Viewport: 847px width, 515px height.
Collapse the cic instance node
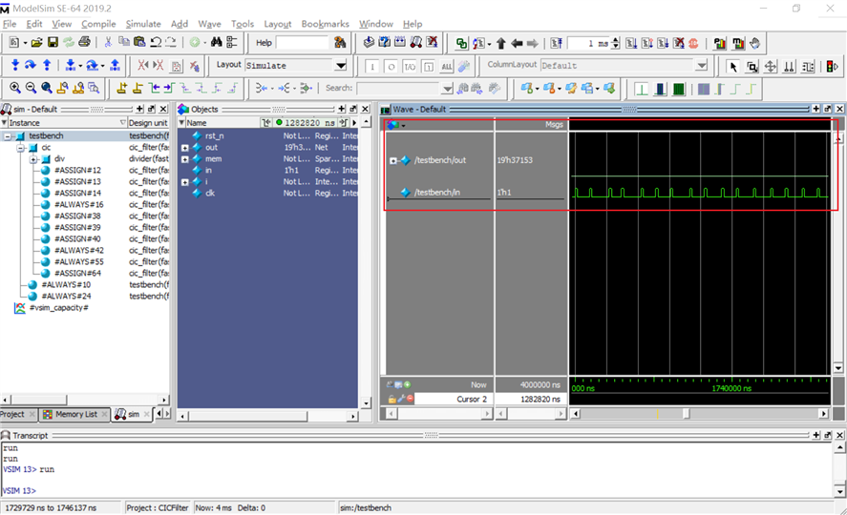(x=20, y=148)
